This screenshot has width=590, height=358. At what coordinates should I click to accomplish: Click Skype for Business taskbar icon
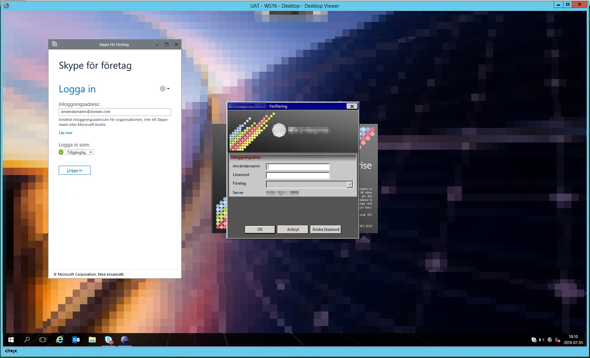coord(109,340)
